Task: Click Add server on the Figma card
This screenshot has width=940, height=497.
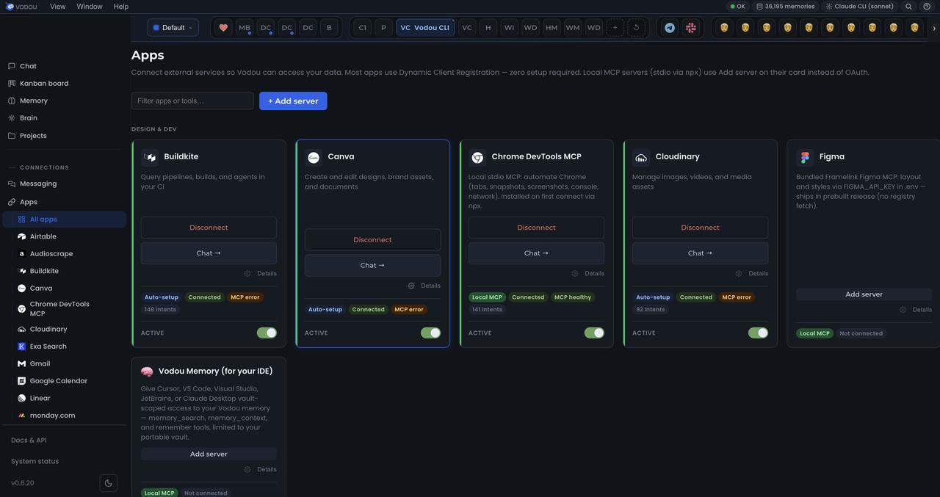Action: pyautogui.click(x=864, y=294)
